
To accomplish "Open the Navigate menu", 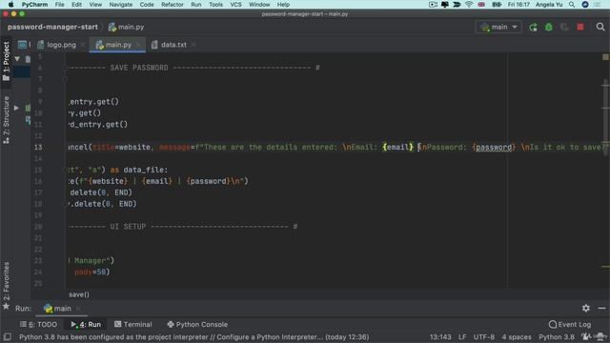I will (121, 4).
